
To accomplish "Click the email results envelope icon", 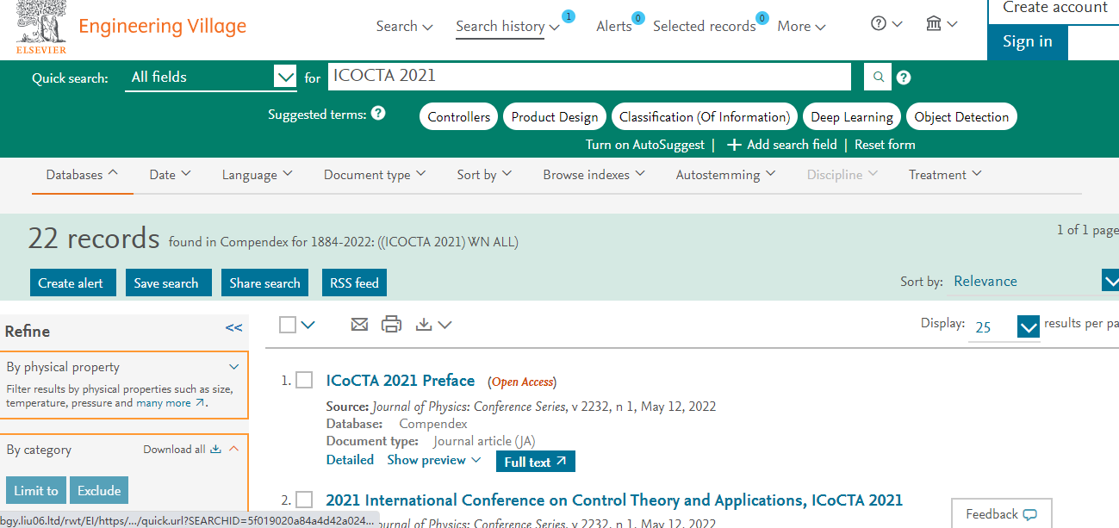I will [x=359, y=324].
